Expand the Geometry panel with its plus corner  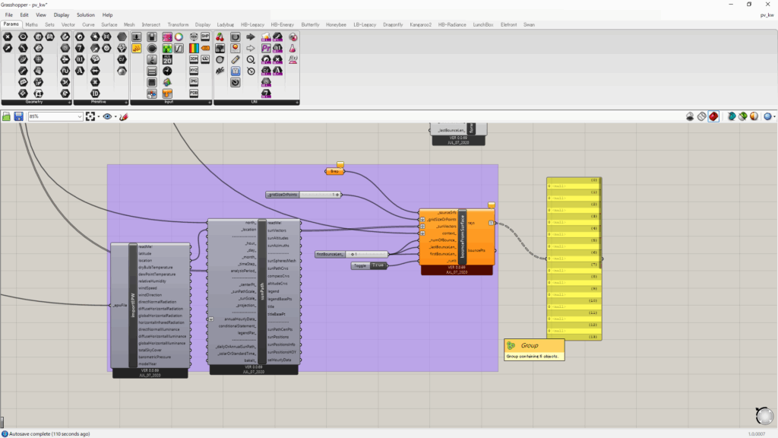(70, 102)
